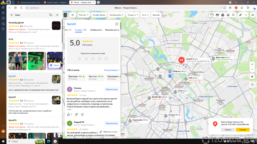Go back with the search field arrow
This screenshot has height=144, width=257.
12,15
